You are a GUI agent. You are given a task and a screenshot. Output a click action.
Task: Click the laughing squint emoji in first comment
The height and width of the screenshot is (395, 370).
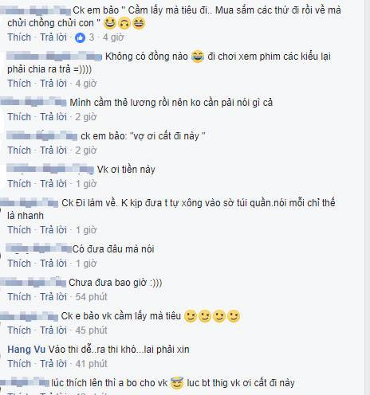click(x=139, y=23)
